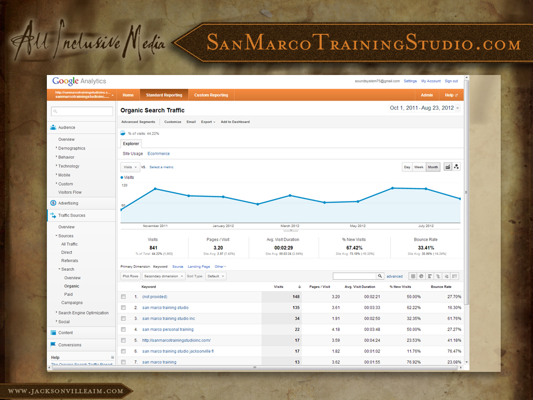Select the data table grid view icon
This screenshot has width=533, height=400.
coord(413,276)
